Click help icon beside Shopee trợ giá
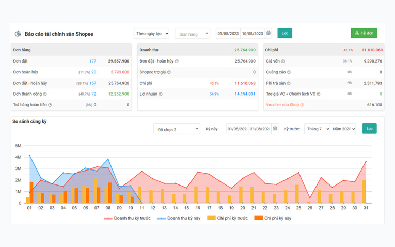Viewport: 395px width, 247px height. pyautogui.click(x=169, y=72)
